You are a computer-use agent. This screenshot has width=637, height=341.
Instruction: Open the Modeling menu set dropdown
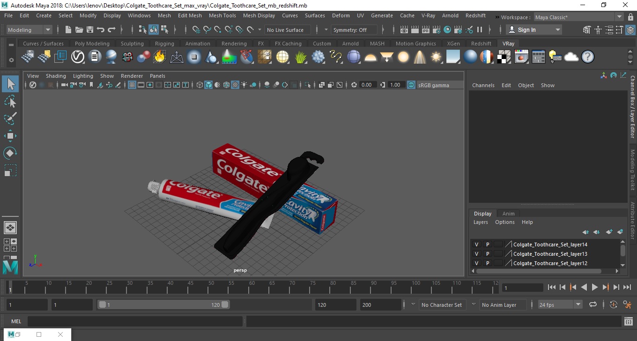coord(29,30)
